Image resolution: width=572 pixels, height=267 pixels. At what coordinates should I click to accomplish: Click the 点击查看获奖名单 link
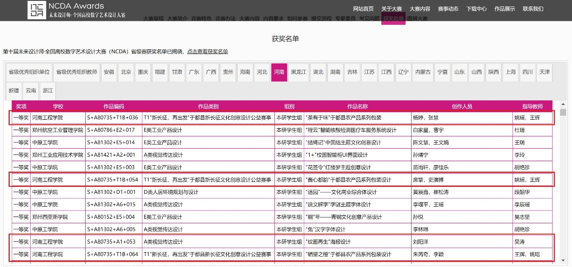coord(208,52)
